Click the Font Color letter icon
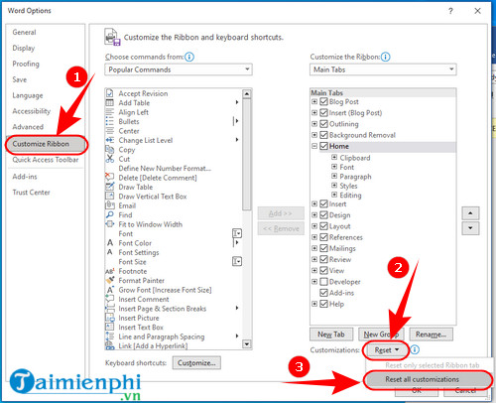The height and width of the screenshot is (403, 496). (110, 243)
